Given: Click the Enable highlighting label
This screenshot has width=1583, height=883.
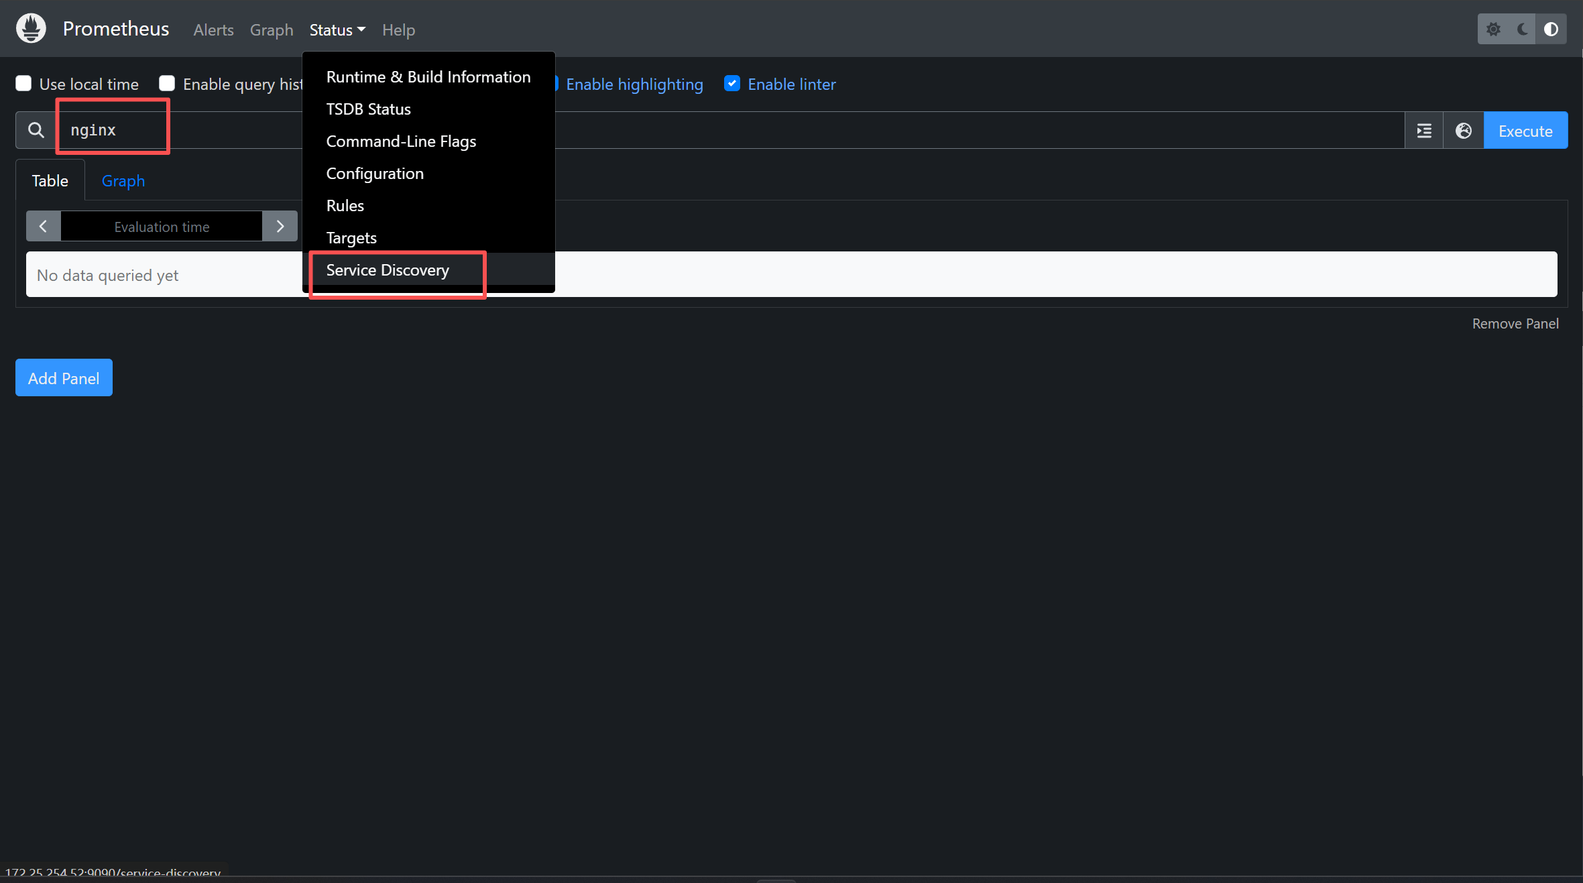Looking at the screenshot, I should (634, 84).
